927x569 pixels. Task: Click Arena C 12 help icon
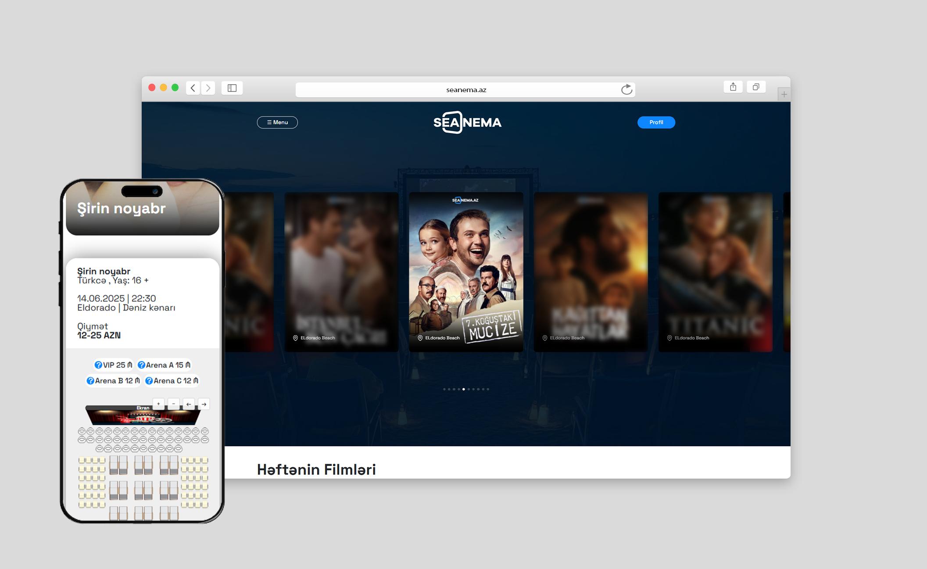click(149, 381)
